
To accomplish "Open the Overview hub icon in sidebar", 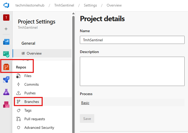I will click(x=6, y=42).
